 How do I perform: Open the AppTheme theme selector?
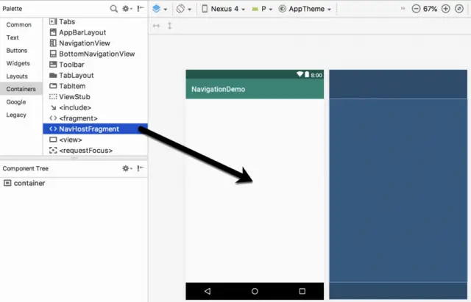pyautogui.click(x=308, y=9)
